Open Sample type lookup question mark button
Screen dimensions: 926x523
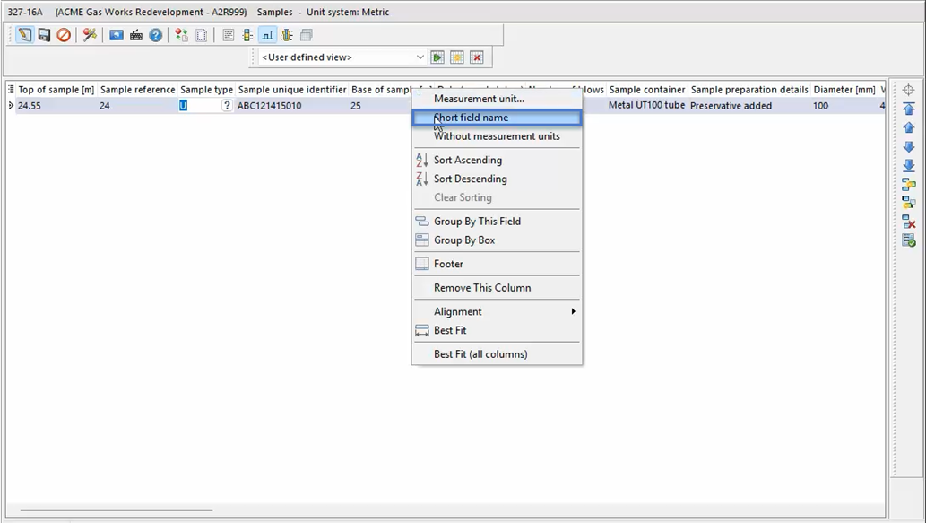point(227,106)
